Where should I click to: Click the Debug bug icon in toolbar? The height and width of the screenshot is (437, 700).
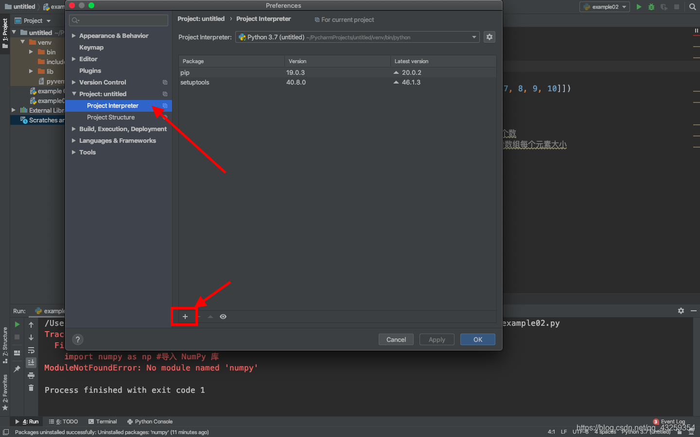(651, 7)
